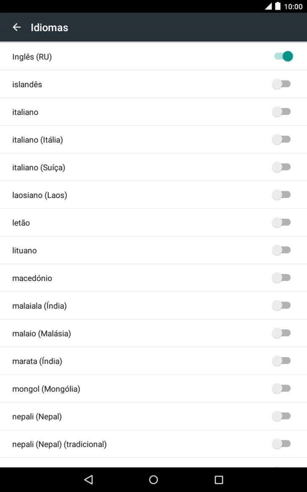Enable the italiano (Itália) switch
The width and height of the screenshot is (307, 492).
coord(281,139)
